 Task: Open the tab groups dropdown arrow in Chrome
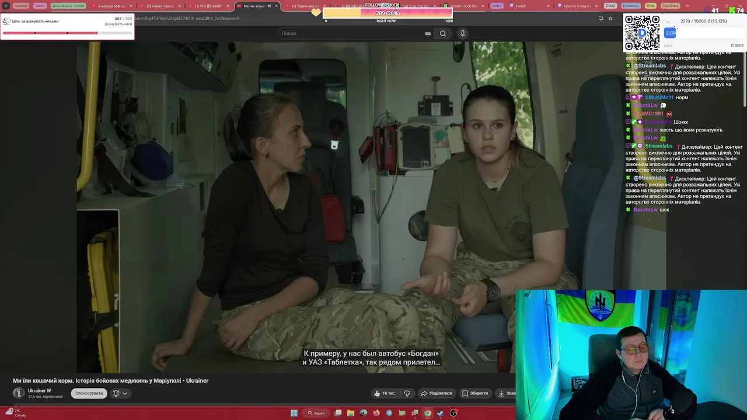click(6, 6)
